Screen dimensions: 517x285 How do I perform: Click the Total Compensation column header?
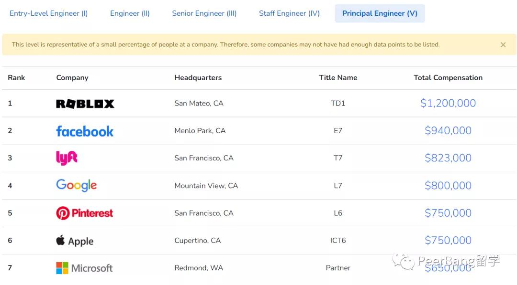click(x=448, y=78)
